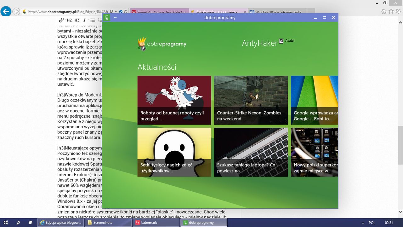
Task: Toggle italic formatting in the blog editor
Action: 84,20
